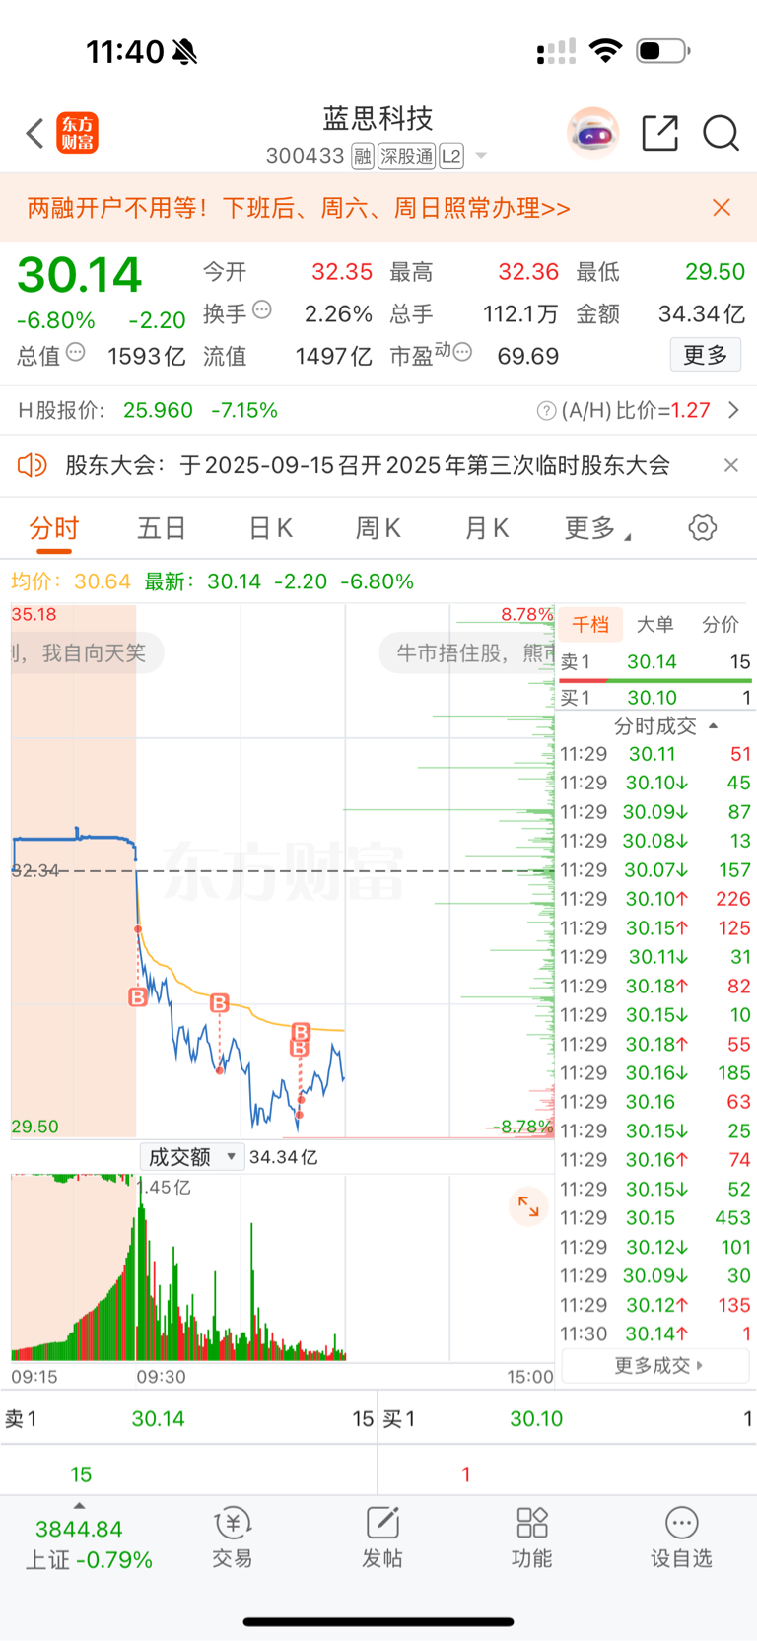The width and height of the screenshot is (757, 1641).
Task: Open the 交易 trade icon
Action: click(x=233, y=1538)
